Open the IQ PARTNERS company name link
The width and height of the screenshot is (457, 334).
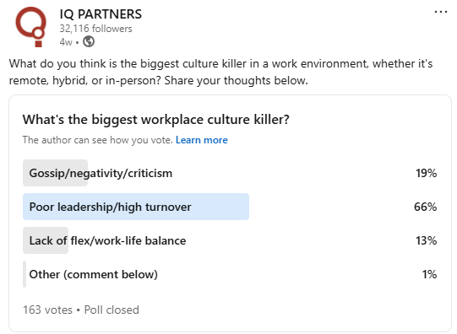[x=101, y=14]
